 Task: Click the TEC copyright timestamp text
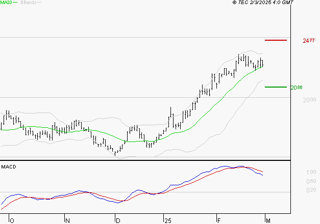pos(263,3)
